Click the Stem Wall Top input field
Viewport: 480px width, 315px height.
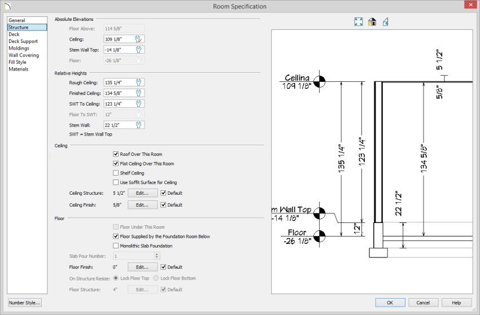(124, 50)
